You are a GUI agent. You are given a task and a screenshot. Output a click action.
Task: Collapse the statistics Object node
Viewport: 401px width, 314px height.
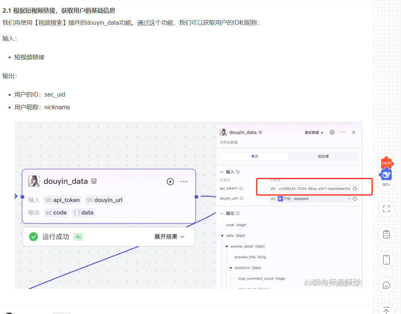(231, 268)
